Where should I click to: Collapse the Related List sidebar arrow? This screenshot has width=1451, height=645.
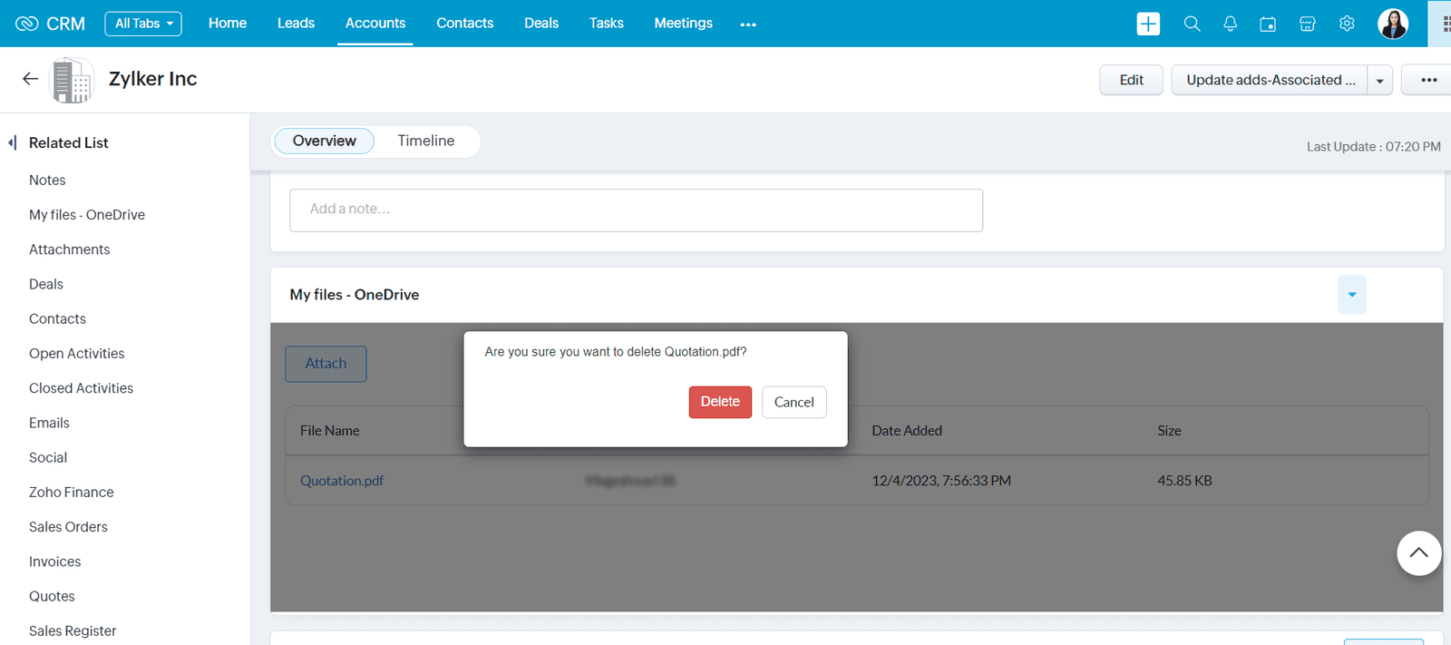tap(13, 142)
